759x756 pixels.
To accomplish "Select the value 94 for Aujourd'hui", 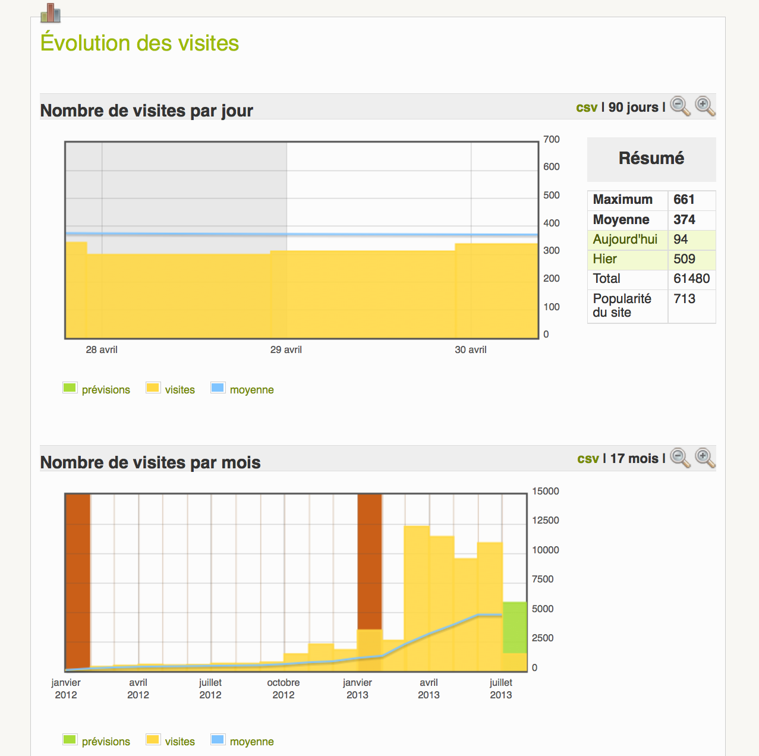I will click(x=681, y=240).
